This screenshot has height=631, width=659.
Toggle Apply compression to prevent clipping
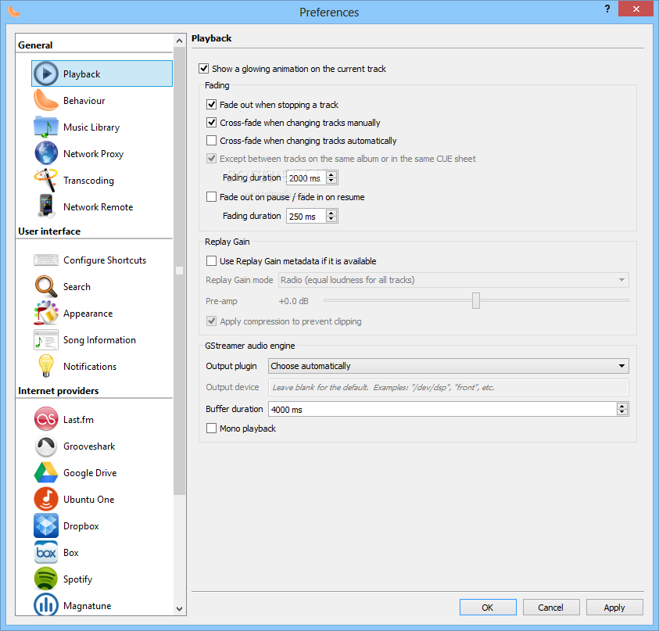pyautogui.click(x=211, y=321)
